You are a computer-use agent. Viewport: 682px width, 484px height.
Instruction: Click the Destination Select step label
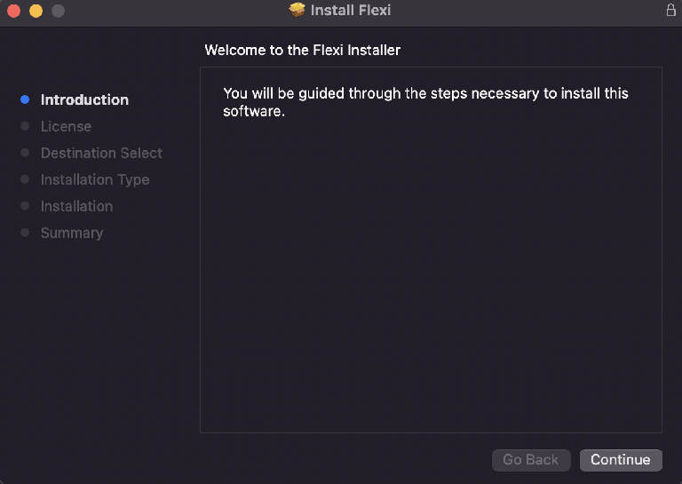click(x=101, y=153)
